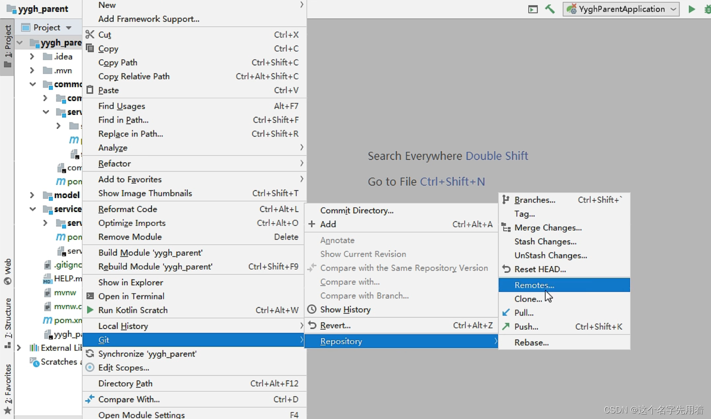
Task: Select Rebase... menu entry
Action: coord(564,342)
